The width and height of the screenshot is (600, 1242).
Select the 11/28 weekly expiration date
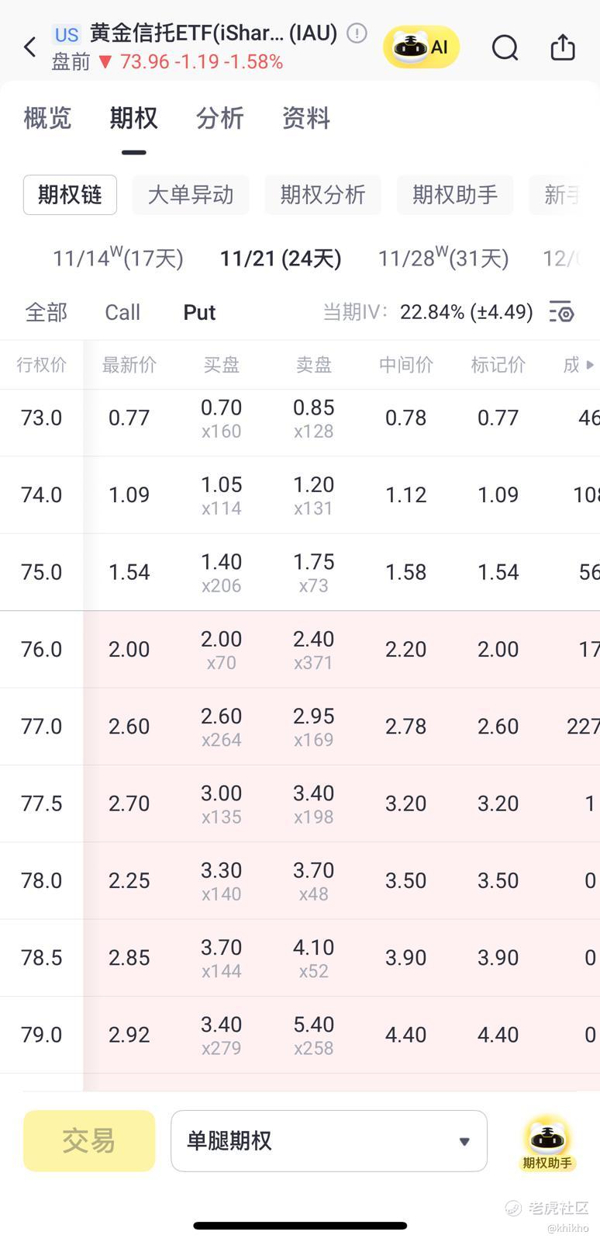(x=443, y=258)
